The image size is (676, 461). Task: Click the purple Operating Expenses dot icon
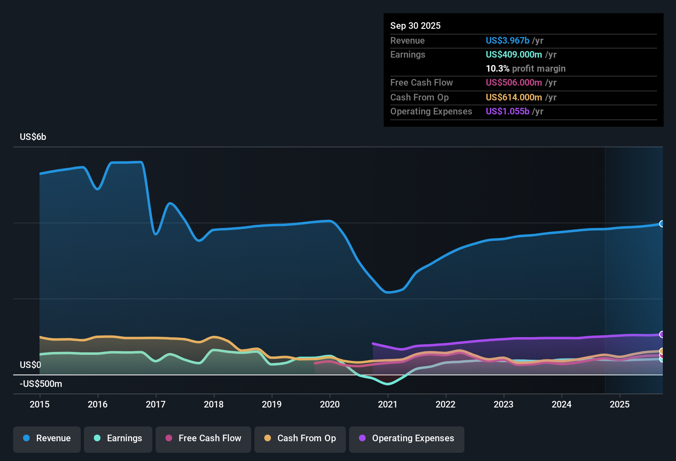tap(361, 438)
